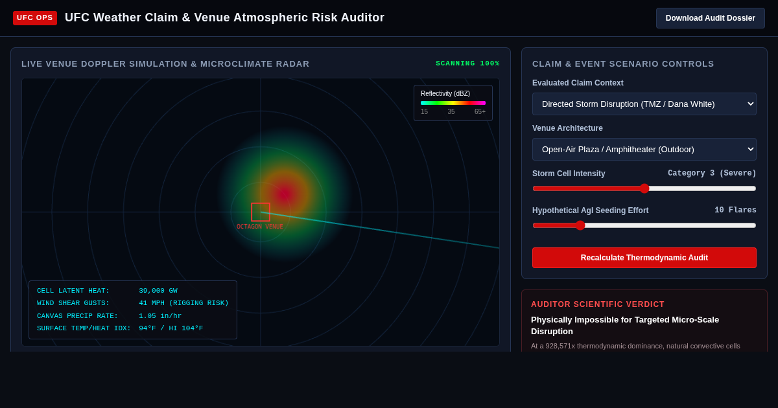This screenshot has width=778, height=408.
Task: Click the UFC Weather Claim page title
Action: pyautogui.click(x=224, y=18)
